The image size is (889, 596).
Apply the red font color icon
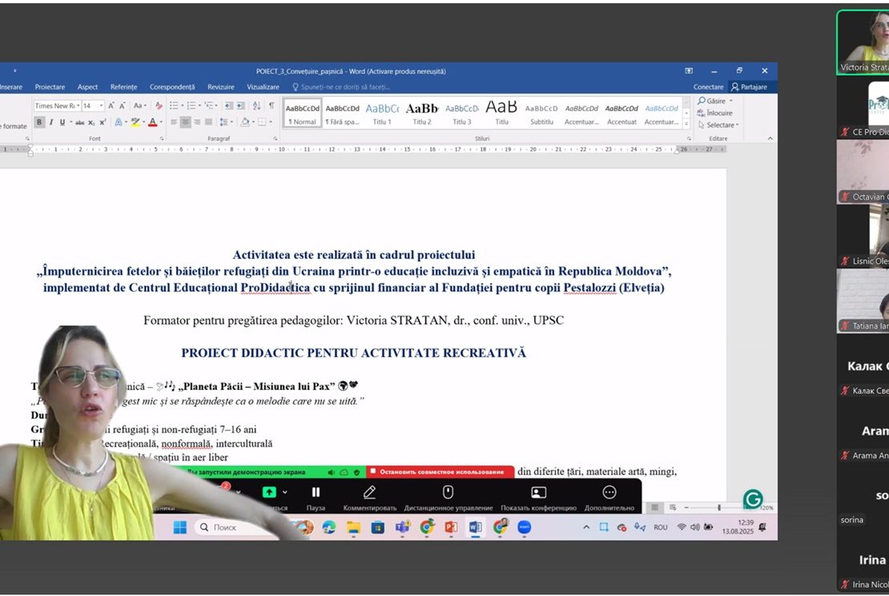point(152,122)
